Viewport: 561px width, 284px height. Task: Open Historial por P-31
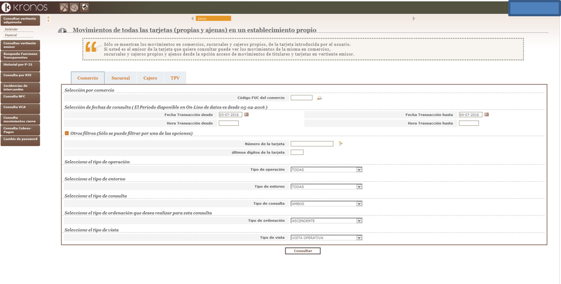[x=20, y=66]
